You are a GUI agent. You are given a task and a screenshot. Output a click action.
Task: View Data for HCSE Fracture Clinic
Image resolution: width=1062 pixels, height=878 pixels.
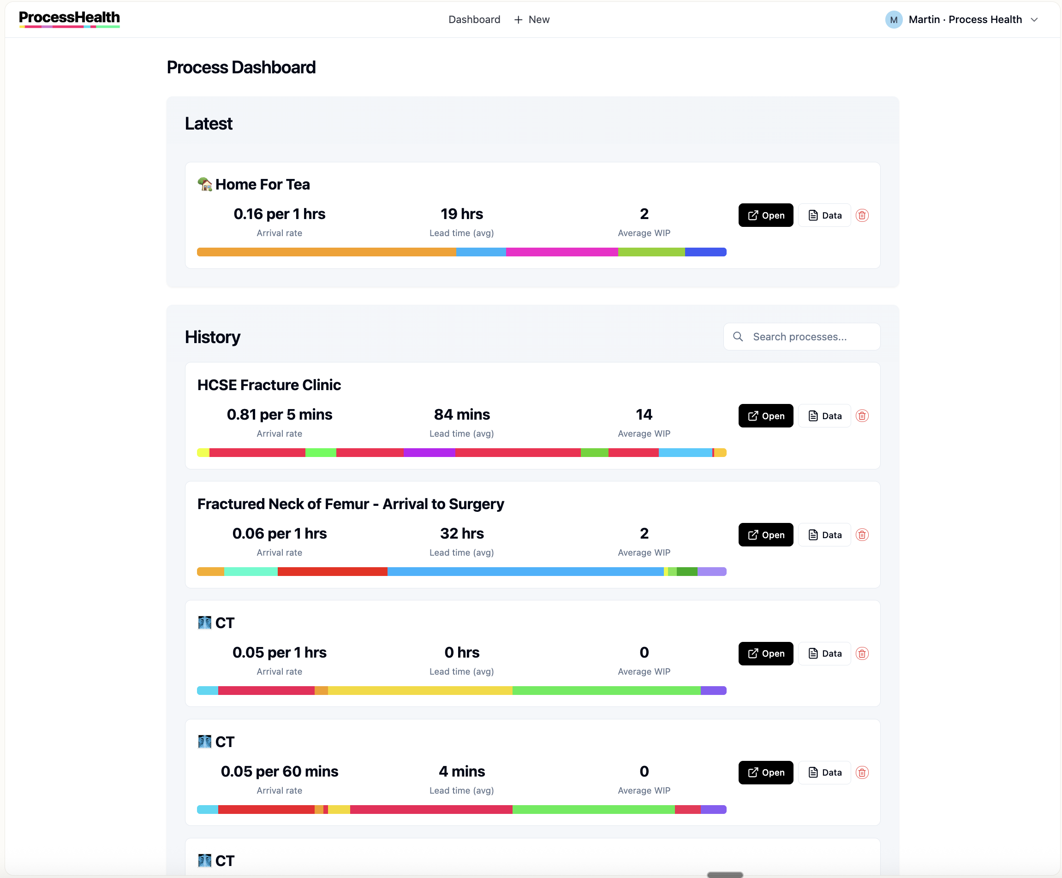click(x=824, y=415)
